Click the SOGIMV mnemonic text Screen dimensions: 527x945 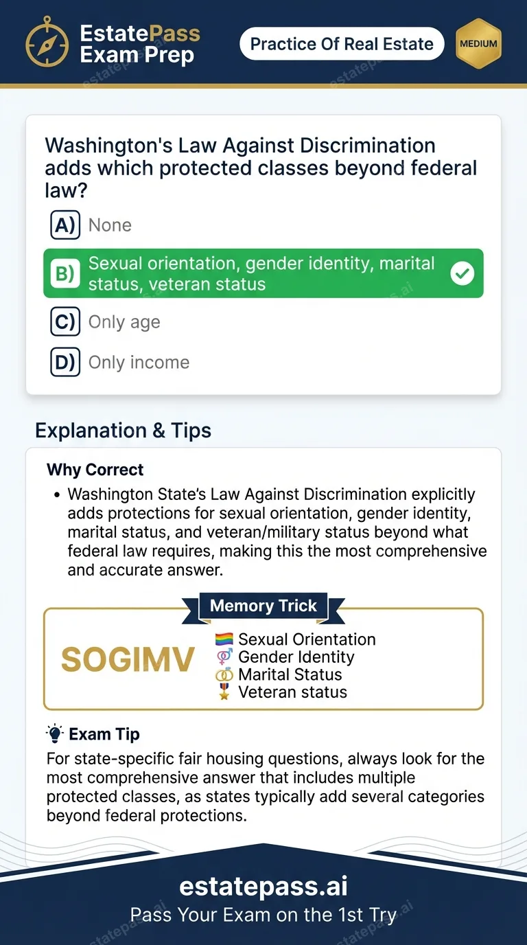click(127, 659)
